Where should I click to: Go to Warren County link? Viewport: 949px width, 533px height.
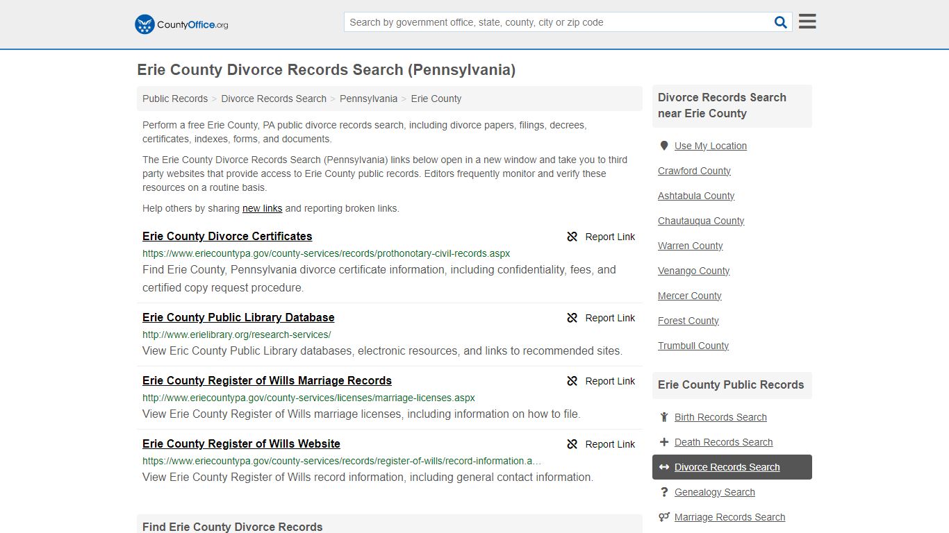[691, 246]
